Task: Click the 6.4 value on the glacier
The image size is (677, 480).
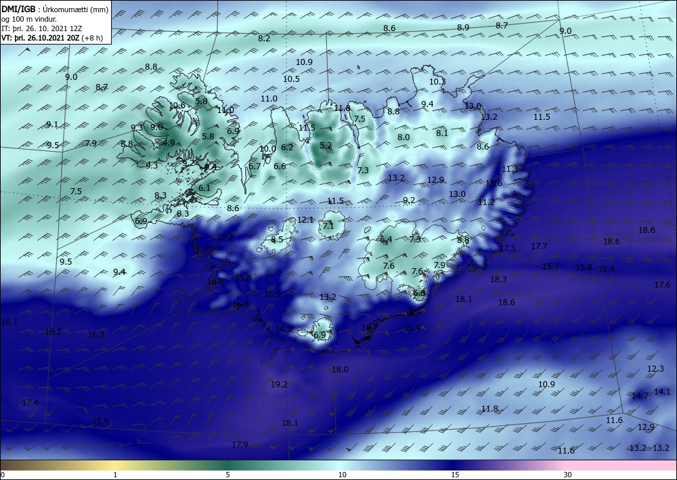Action: (386, 239)
